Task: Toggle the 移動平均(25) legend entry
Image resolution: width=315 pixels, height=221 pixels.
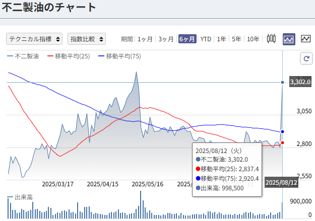Action: tap(69, 56)
